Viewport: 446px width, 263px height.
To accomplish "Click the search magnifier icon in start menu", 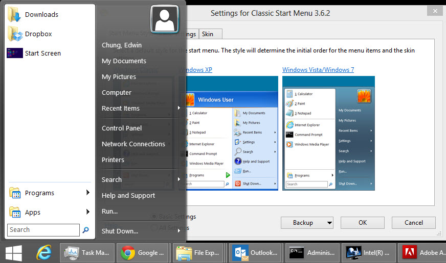I will 85,230.
